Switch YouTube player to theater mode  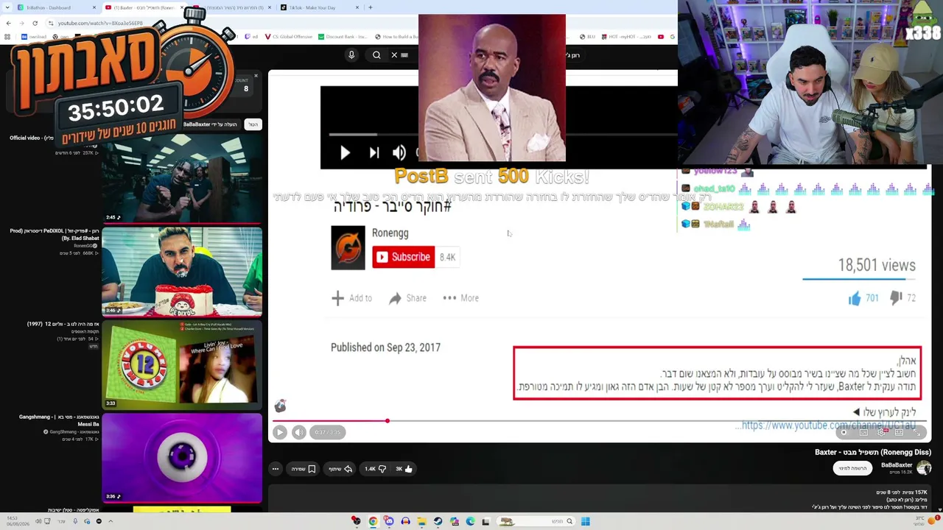click(x=899, y=432)
